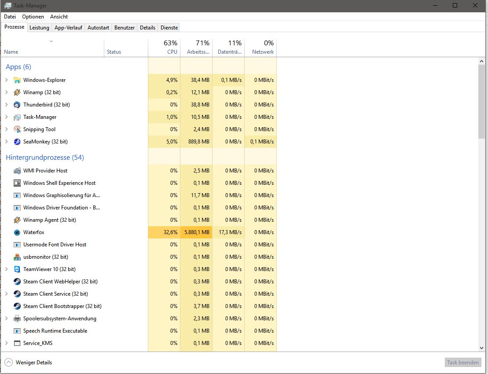The image size is (488, 374).
Task: Switch to the Details tab
Action: (x=147, y=28)
